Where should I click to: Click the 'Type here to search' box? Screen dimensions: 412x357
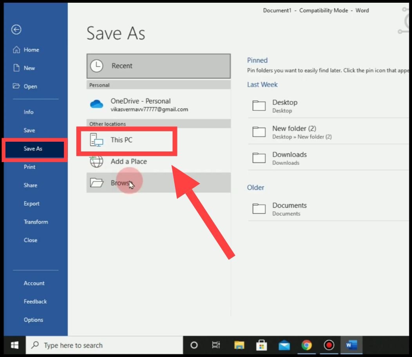click(x=105, y=345)
